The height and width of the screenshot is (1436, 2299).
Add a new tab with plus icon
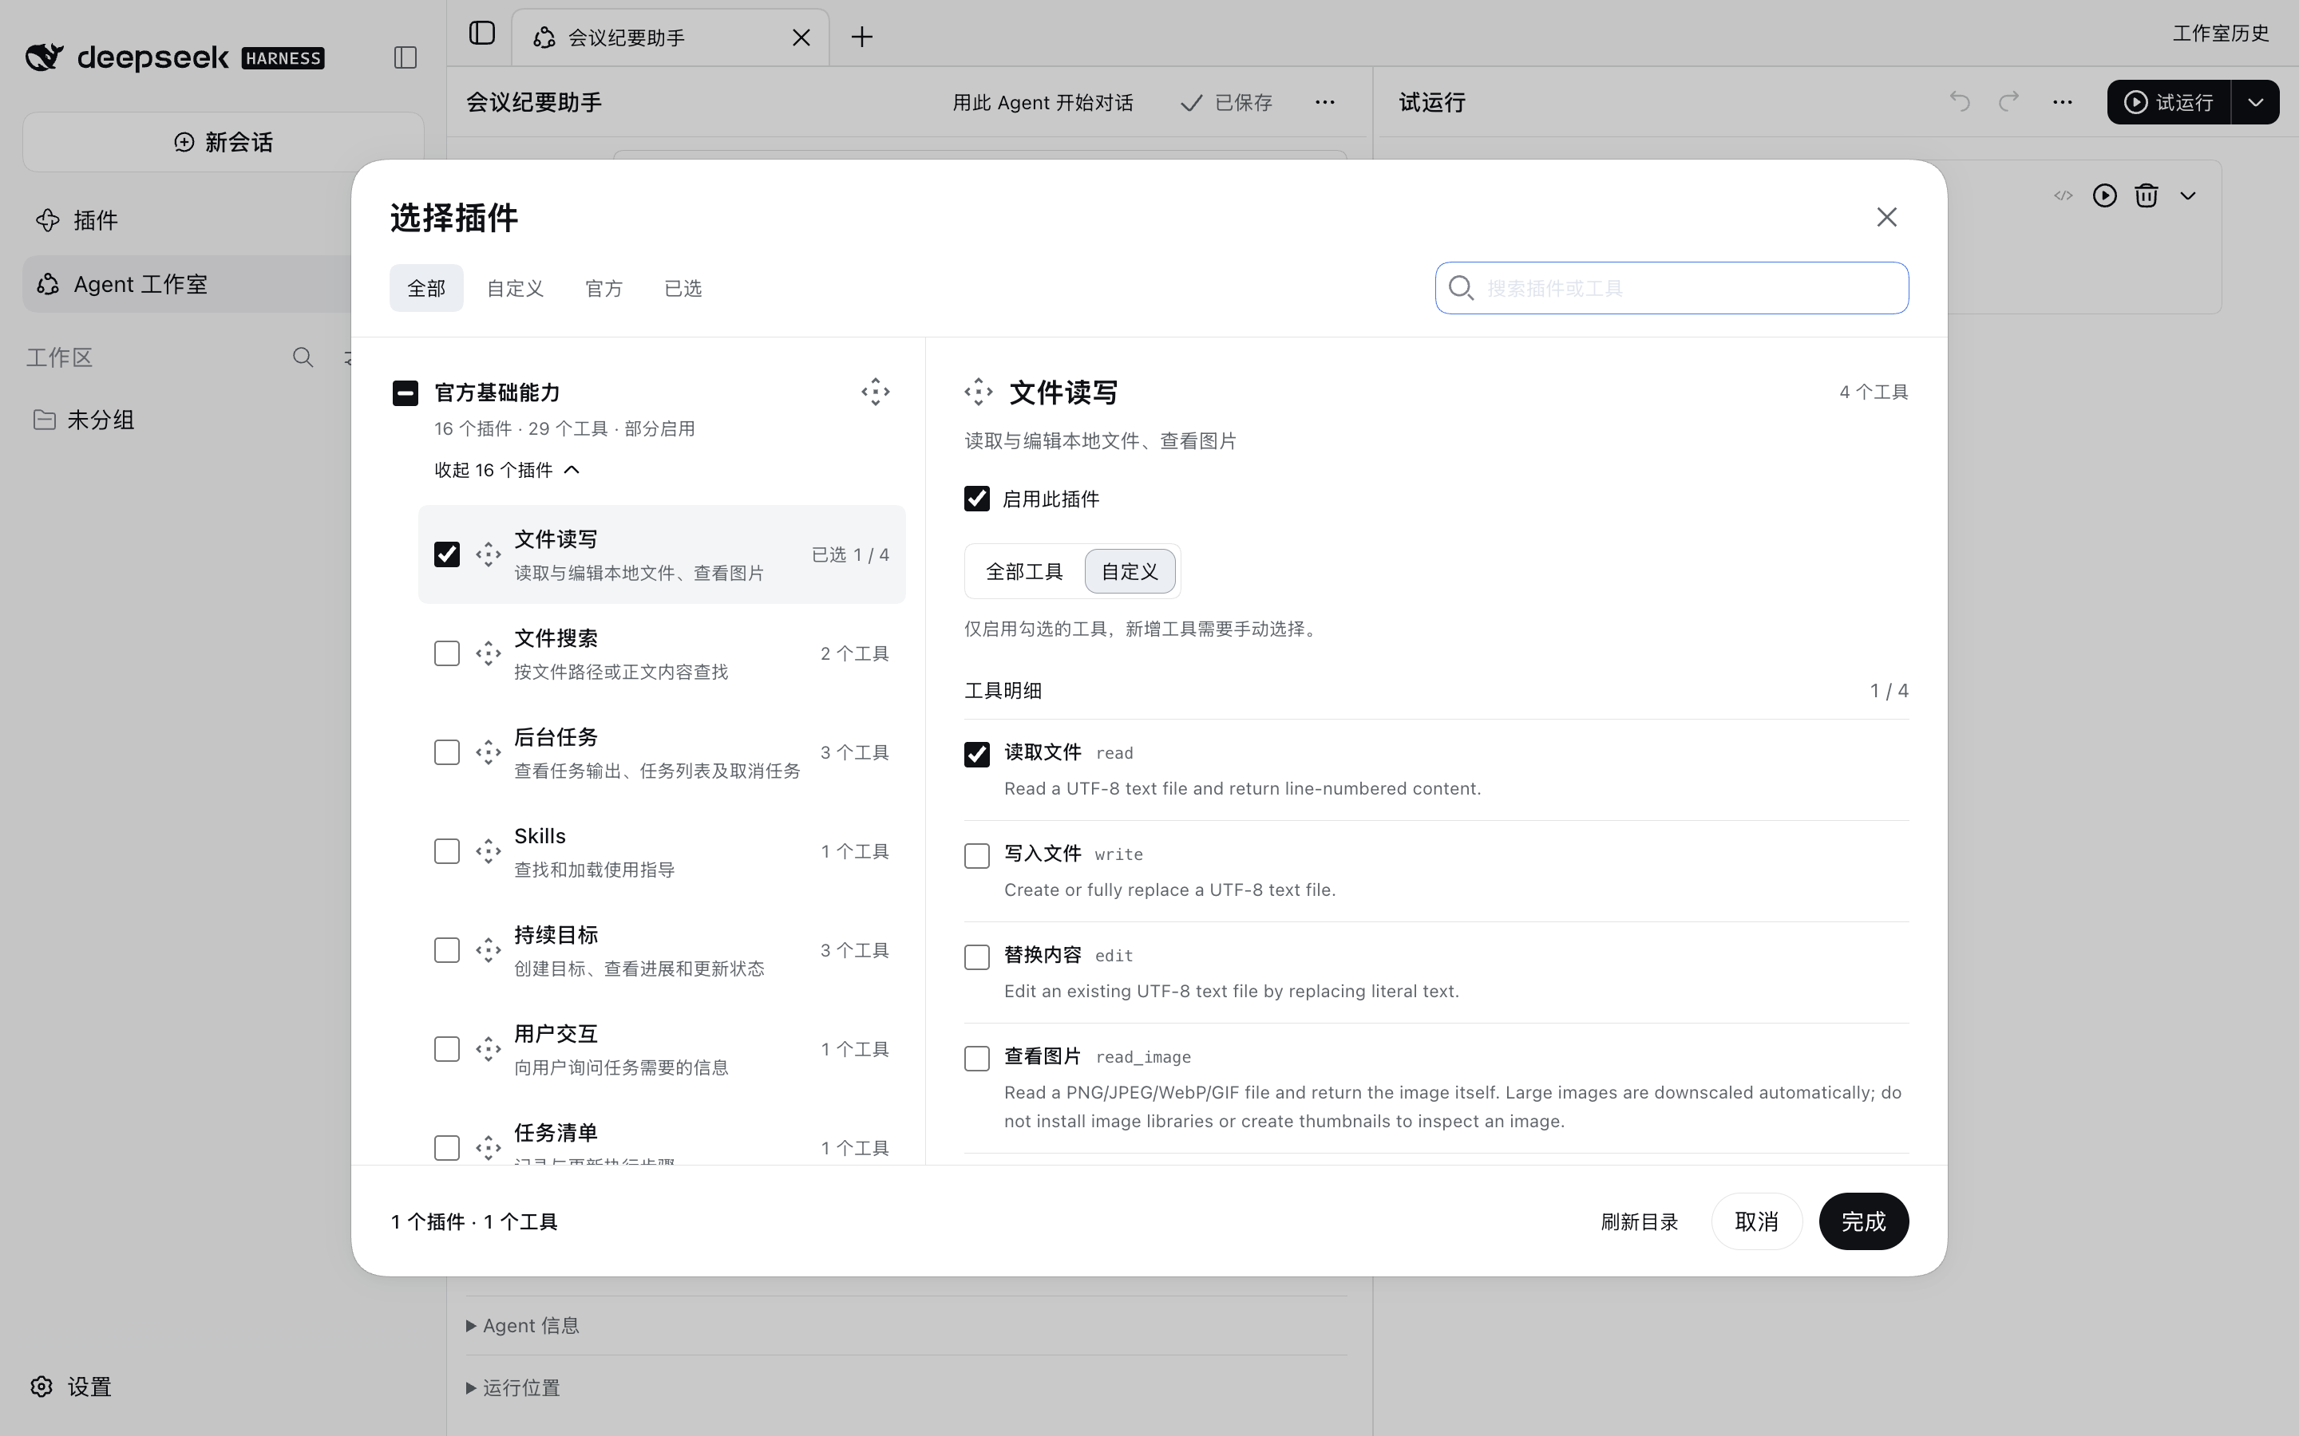[861, 37]
